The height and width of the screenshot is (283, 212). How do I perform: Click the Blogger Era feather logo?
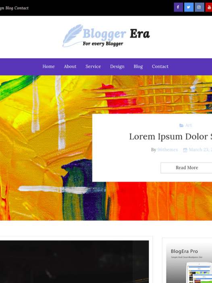[x=72, y=35]
